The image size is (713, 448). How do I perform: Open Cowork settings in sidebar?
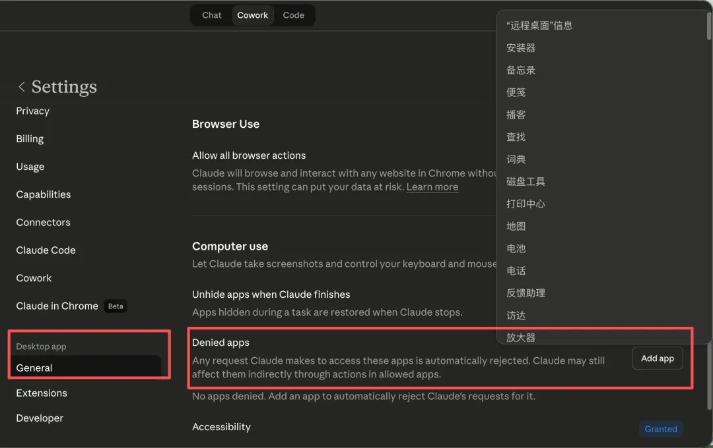(x=34, y=278)
